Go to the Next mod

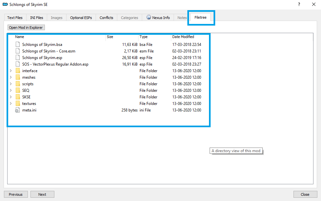(x=42, y=194)
